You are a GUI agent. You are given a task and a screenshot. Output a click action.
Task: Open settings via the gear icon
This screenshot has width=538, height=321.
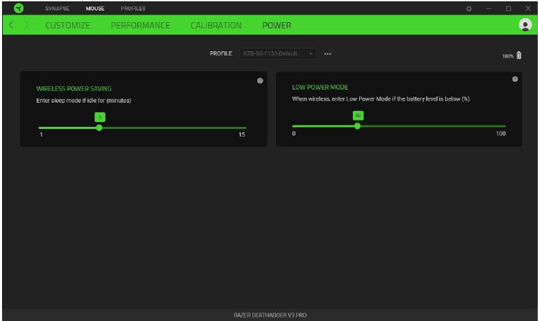[469, 8]
